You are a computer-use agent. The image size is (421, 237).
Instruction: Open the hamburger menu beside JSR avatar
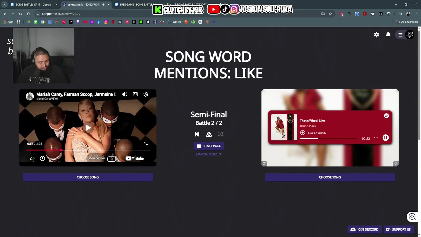(x=400, y=35)
